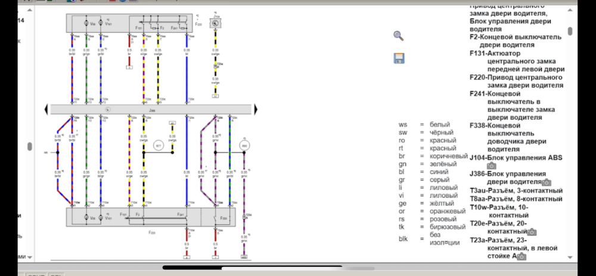This screenshot has width=596, height=276.
Task: Select the J104 ABS control unit symbol
Action: [x=216, y=23]
